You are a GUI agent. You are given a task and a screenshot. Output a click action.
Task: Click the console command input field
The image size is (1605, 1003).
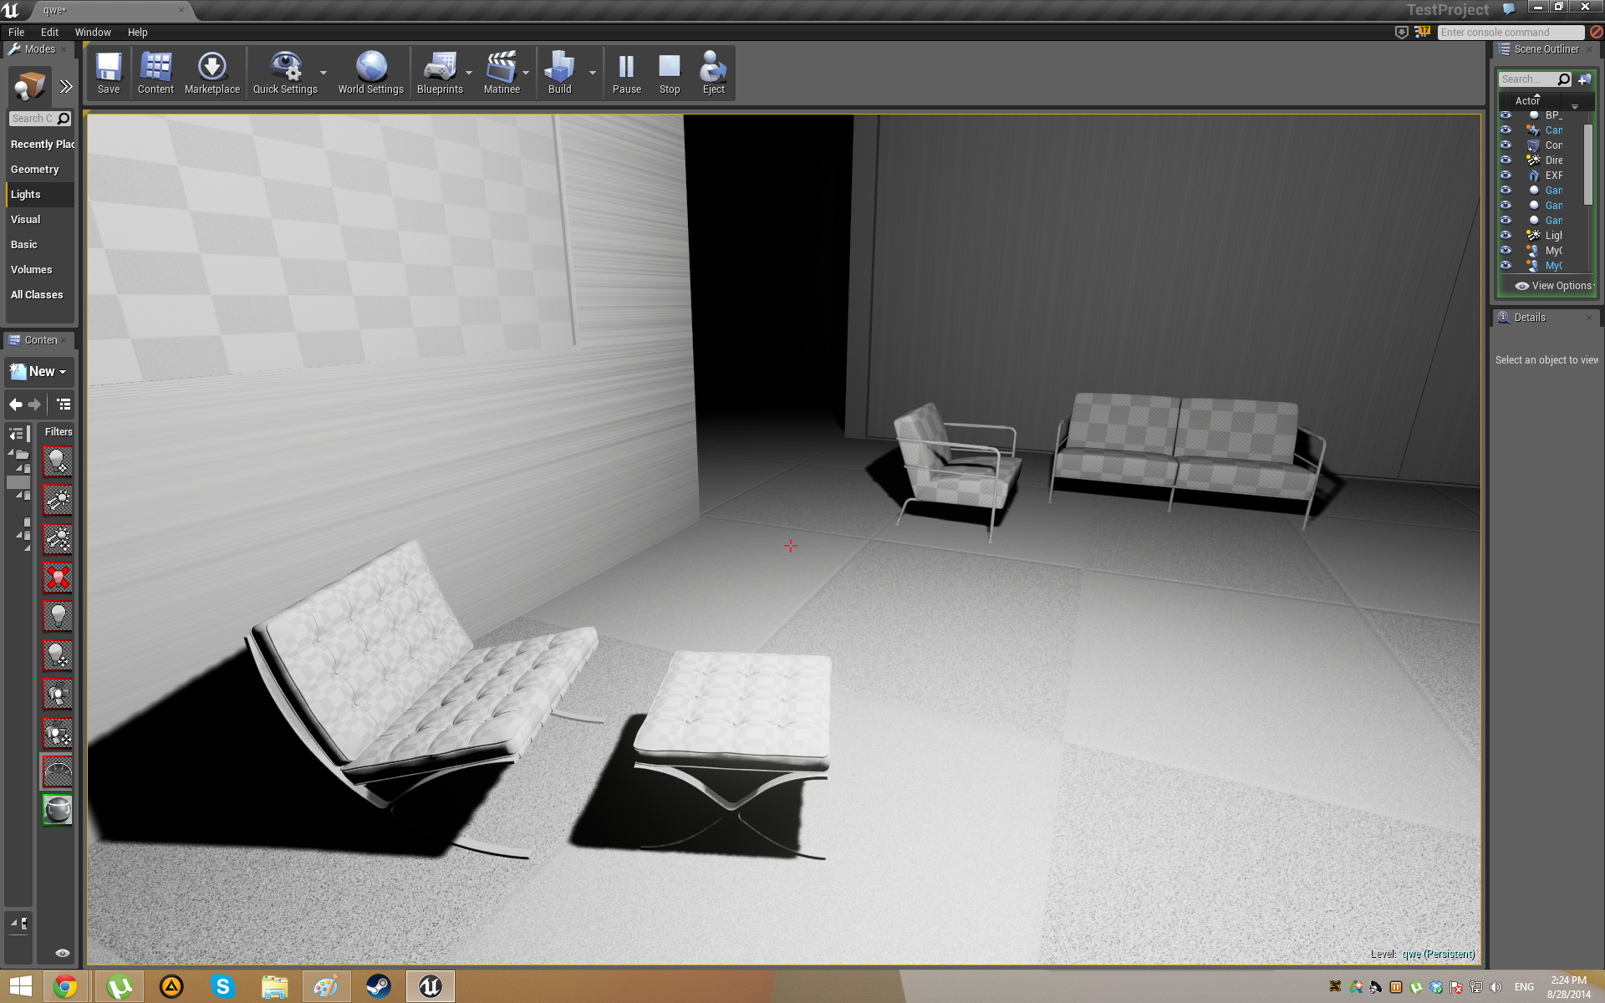point(1509,33)
